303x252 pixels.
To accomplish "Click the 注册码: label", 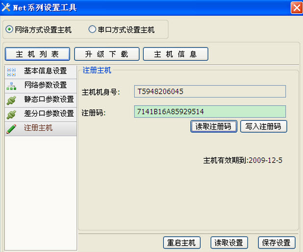I will click(94, 113).
